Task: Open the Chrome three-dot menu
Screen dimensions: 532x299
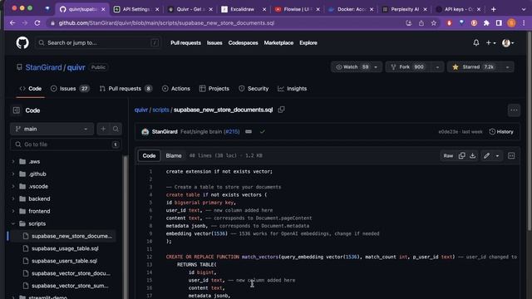Action: (524, 23)
